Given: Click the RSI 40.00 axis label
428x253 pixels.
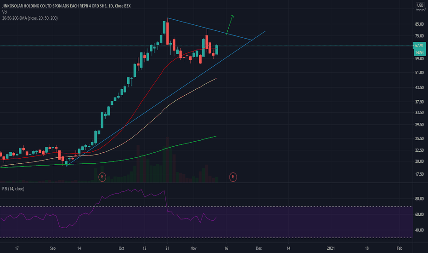Looking at the screenshot, I should (419, 230).
